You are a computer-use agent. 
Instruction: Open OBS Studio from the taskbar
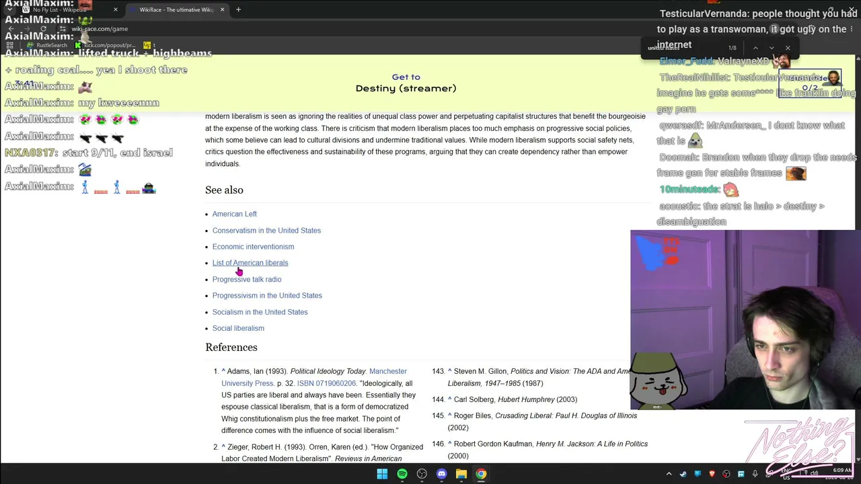422,474
